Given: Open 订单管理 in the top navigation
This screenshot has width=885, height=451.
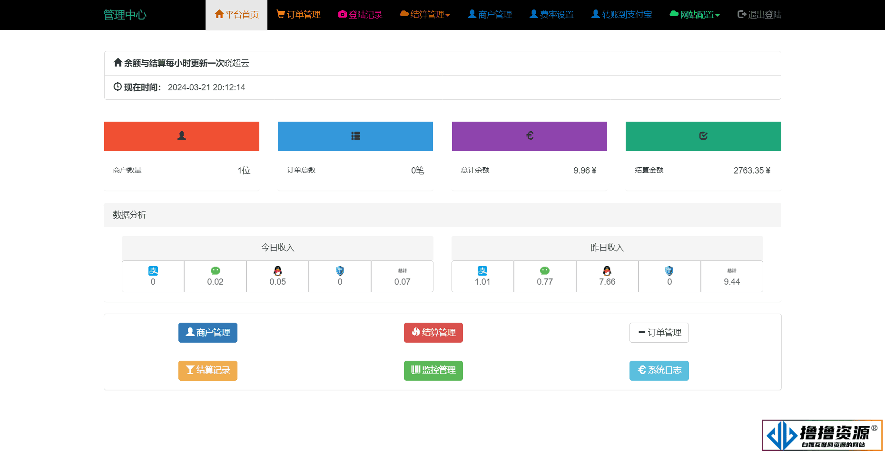Looking at the screenshot, I should pos(298,15).
